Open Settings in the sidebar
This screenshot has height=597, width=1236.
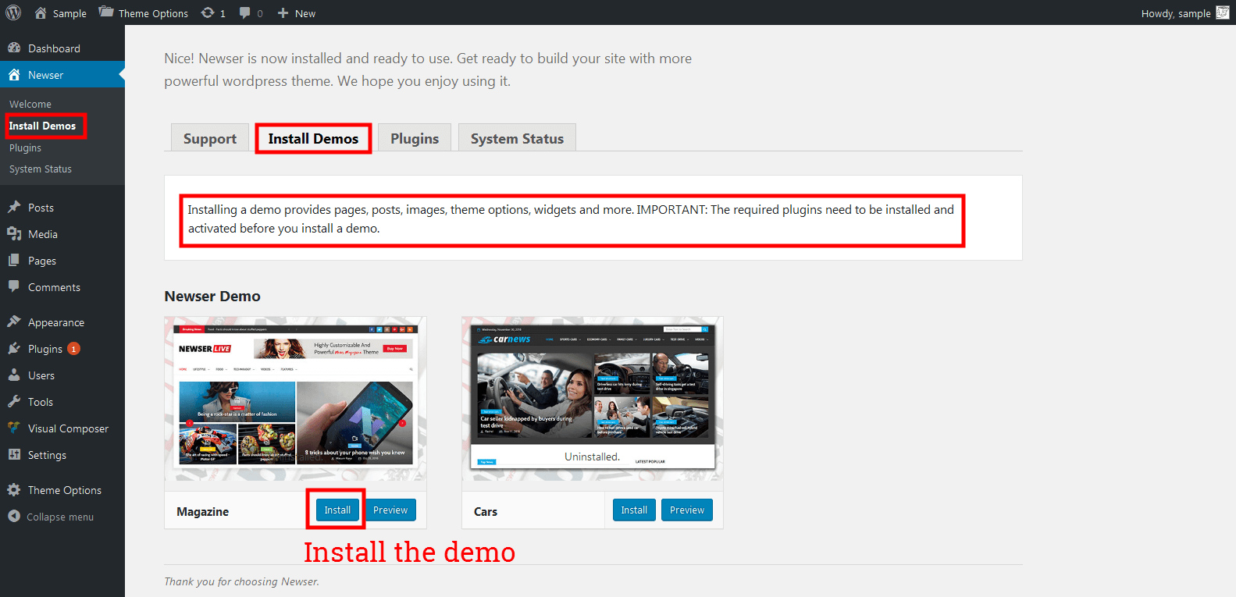point(47,455)
